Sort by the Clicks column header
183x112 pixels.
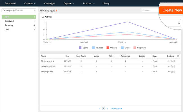click(x=111, y=56)
